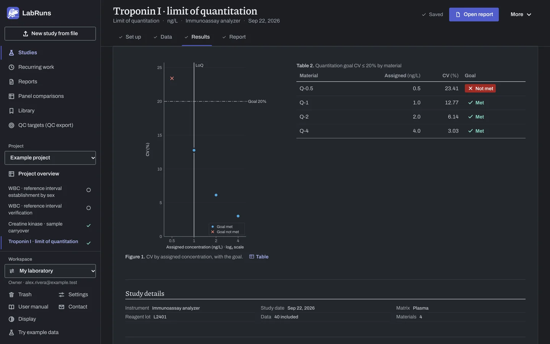550x344 pixels.
Task: Open Creatine kinase sample carryover study
Action: click(50, 227)
